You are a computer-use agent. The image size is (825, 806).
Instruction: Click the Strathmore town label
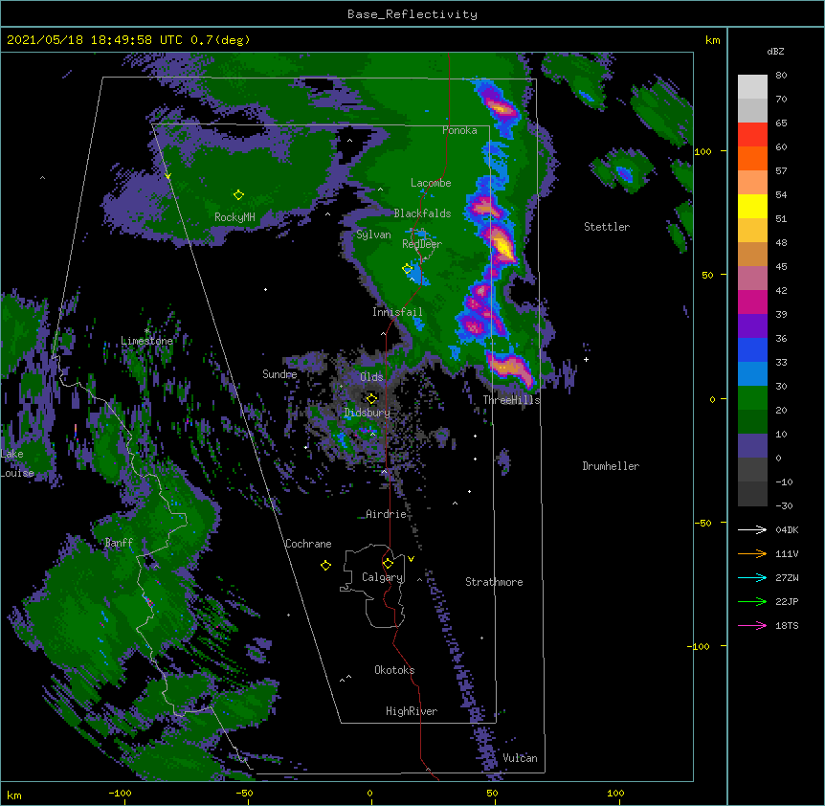[494, 582]
